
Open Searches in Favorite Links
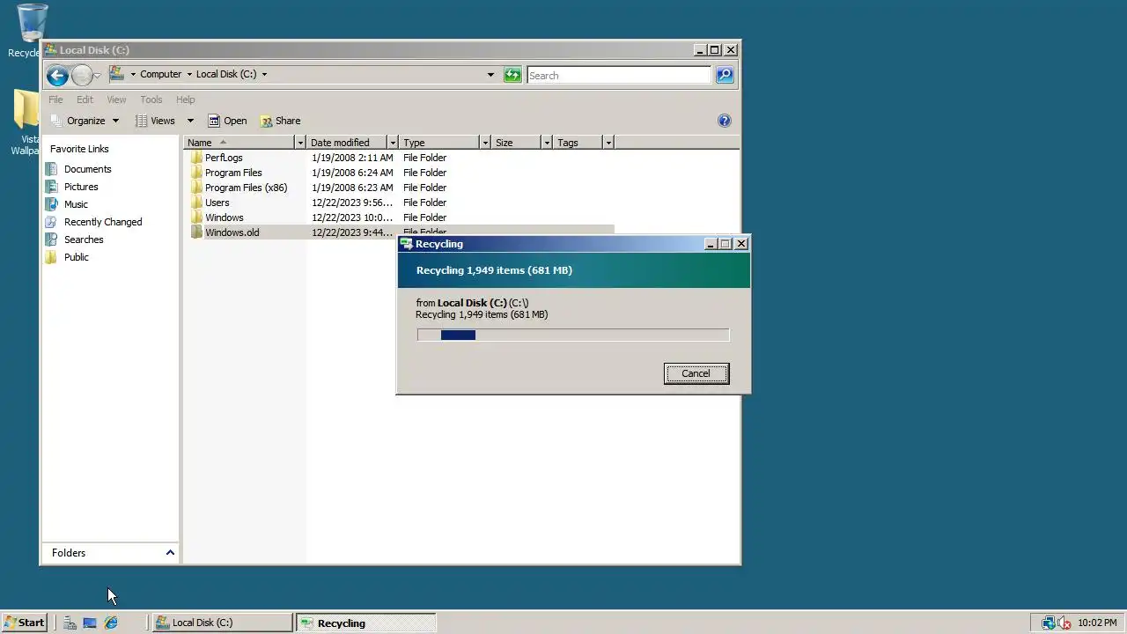tap(84, 240)
